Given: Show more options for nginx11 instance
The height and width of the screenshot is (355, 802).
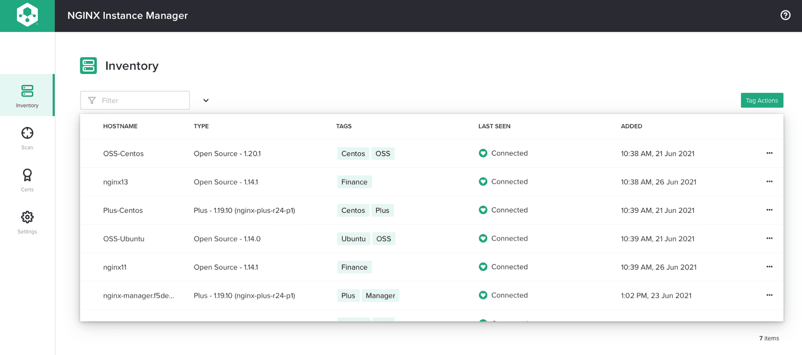Looking at the screenshot, I should 769,267.
